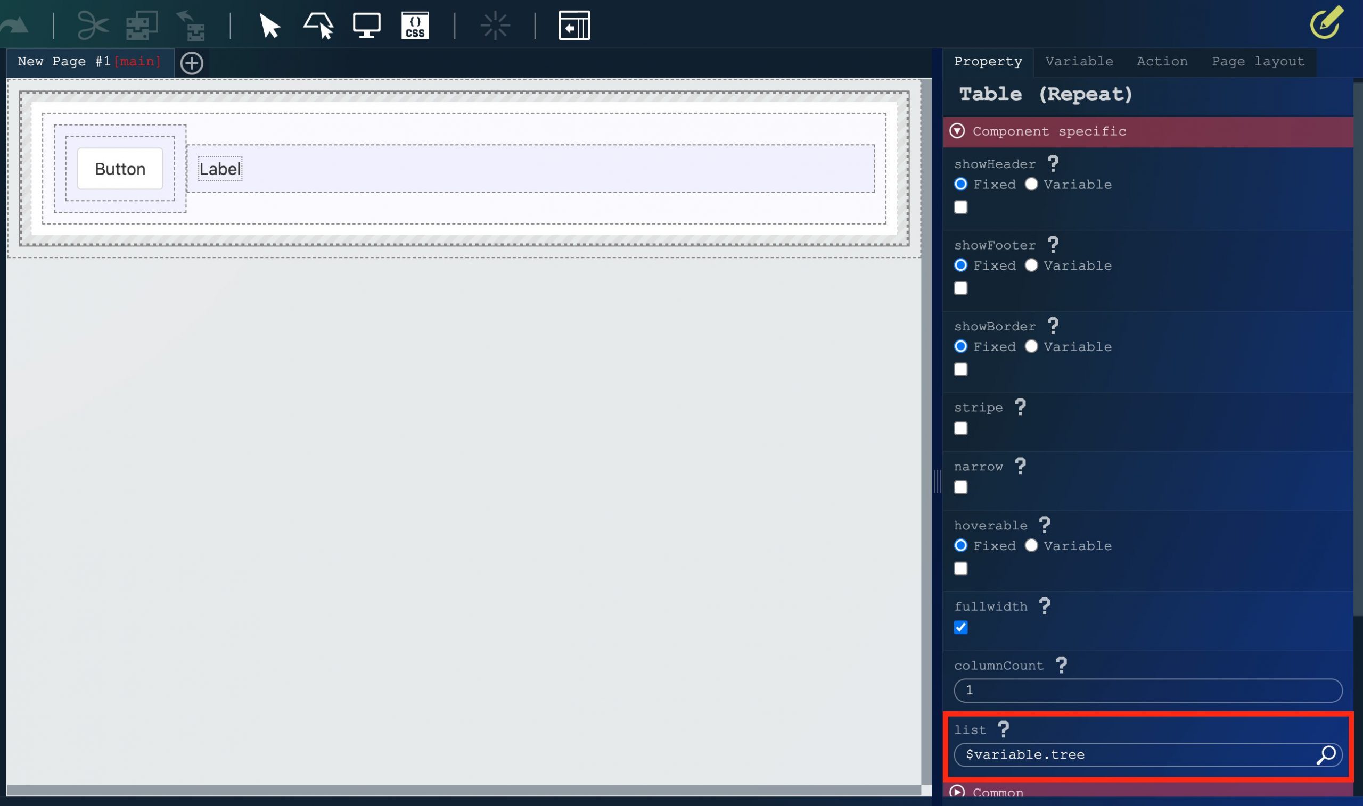This screenshot has height=806, width=1363.
Task: Select Variable radio for hoverable
Action: click(1031, 545)
